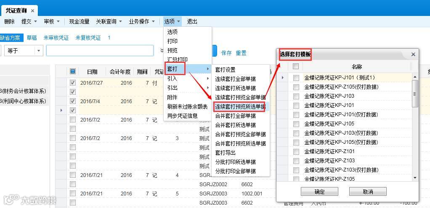
Task: Choose 套打导出 submenu entry
Action: coord(225,153)
